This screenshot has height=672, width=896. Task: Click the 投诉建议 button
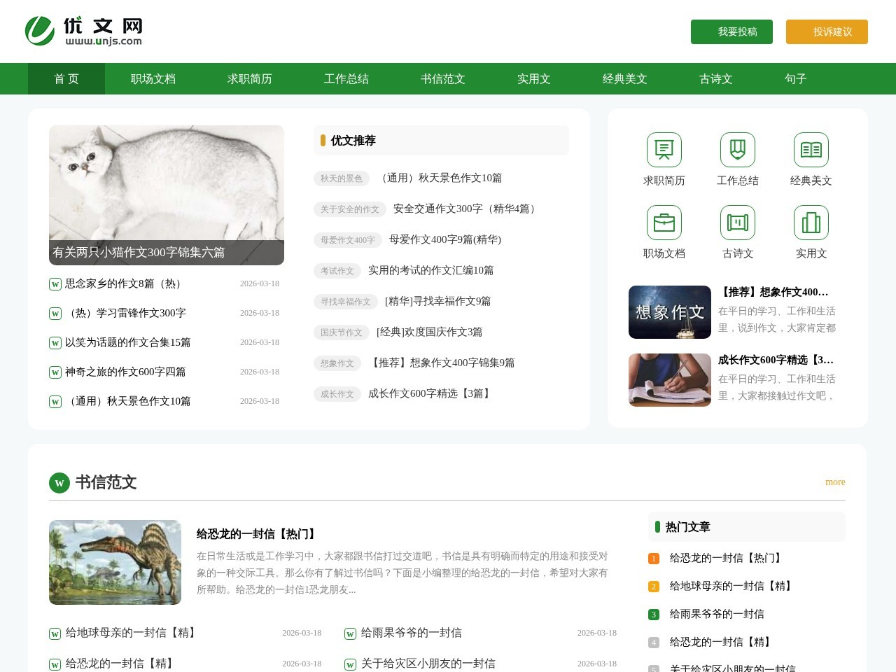(x=827, y=31)
